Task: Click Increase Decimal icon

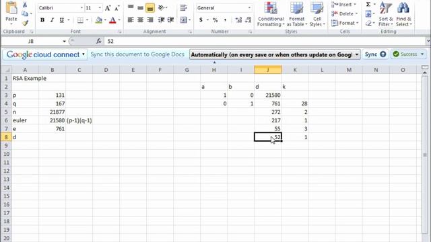Action: pyautogui.click(x=238, y=19)
